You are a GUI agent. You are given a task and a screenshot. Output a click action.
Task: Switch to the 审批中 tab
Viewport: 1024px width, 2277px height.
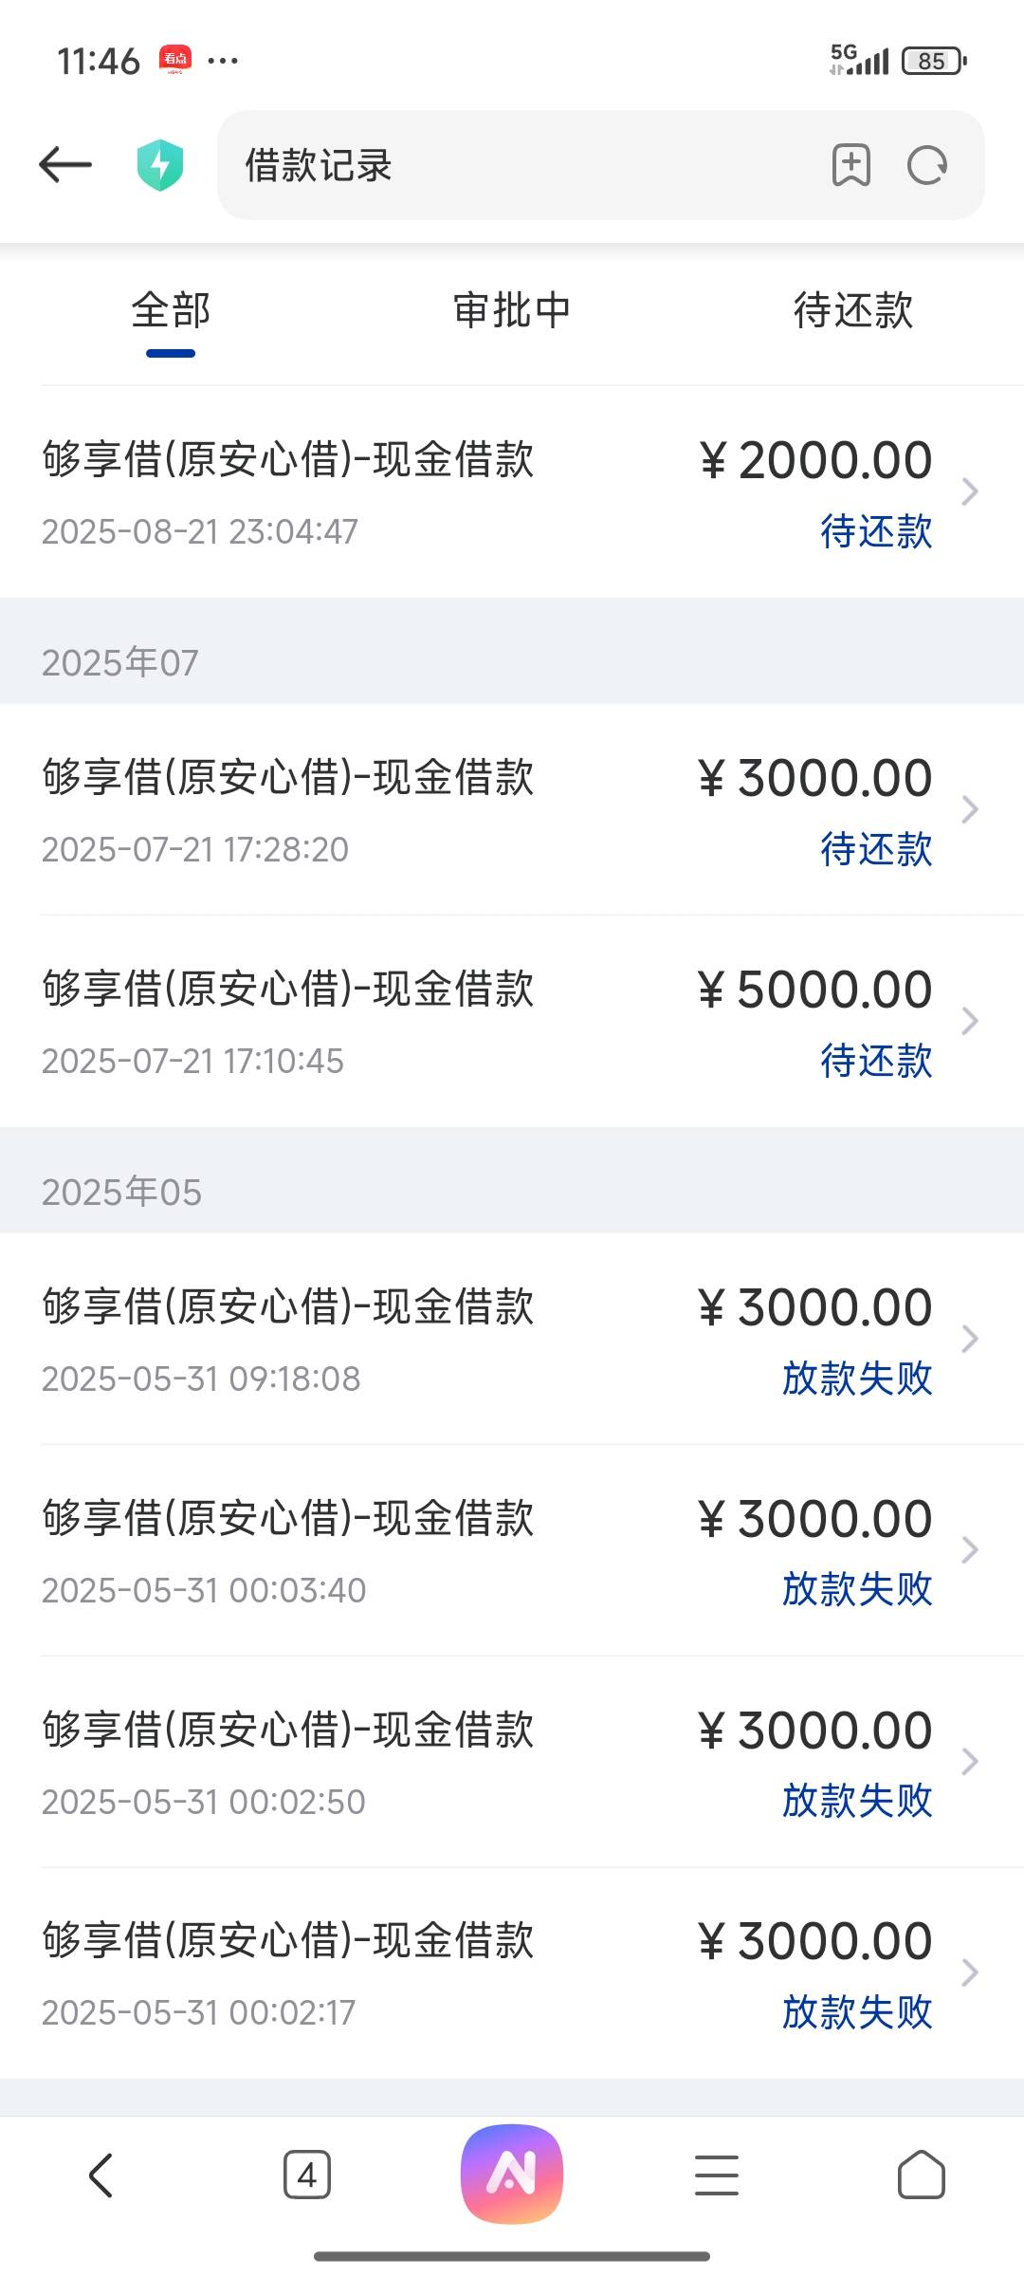(512, 311)
